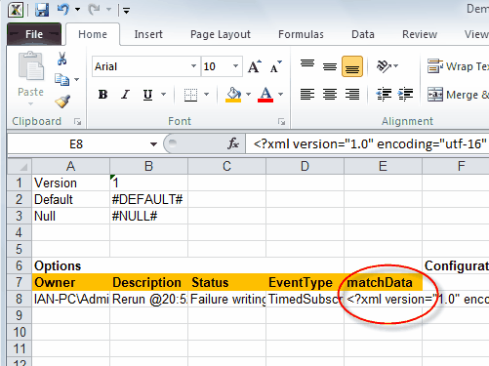
Task: Toggle Underline formatting
Action: pos(147,95)
